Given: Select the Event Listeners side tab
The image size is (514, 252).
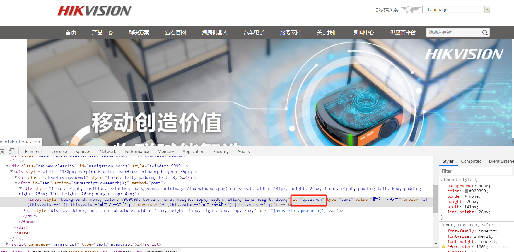Looking at the screenshot, I should tap(501, 161).
